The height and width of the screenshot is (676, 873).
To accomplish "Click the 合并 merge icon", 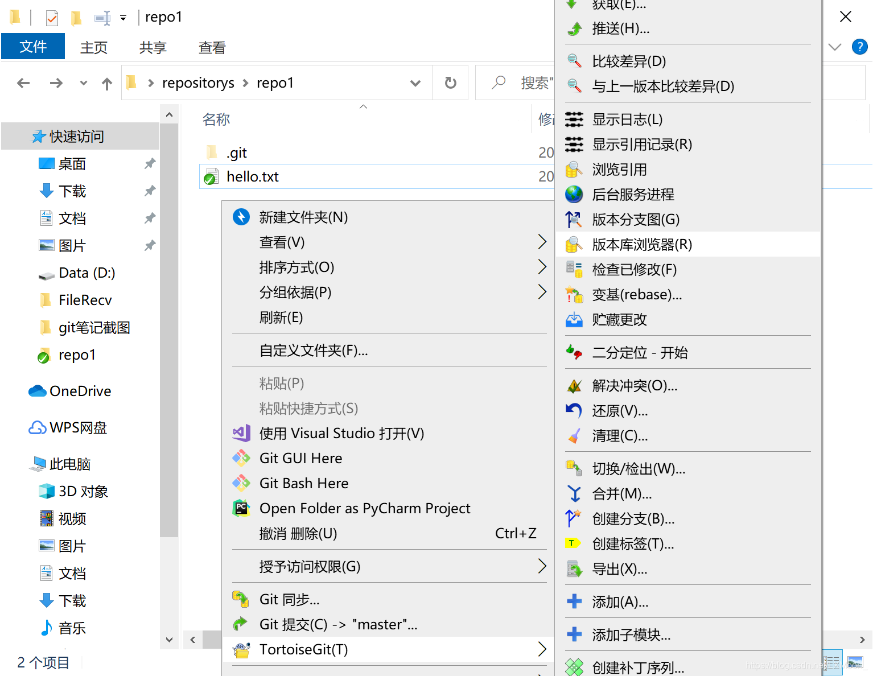I will click(574, 494).
